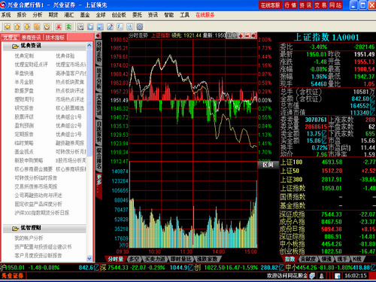Switch to the 券商资讯 sidebar tab

32,38
